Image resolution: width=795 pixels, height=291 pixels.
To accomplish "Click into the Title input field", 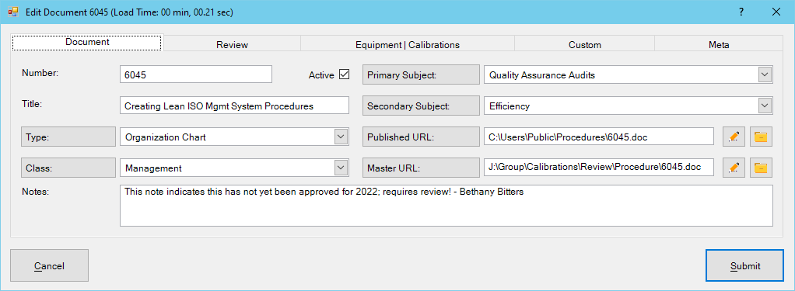I will 234,106.
